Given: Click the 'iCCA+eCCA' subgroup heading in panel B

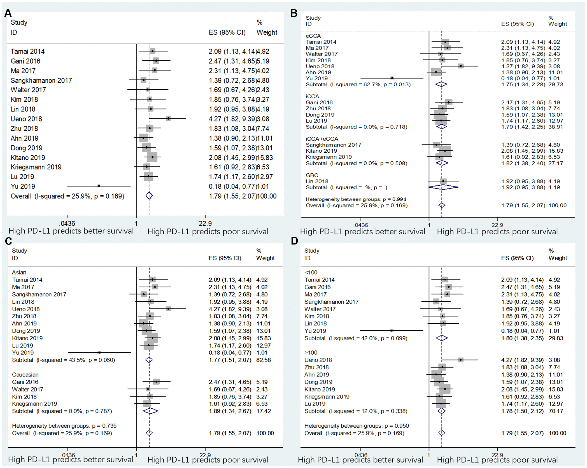Looking at the screenshot, I should (322, 139).
